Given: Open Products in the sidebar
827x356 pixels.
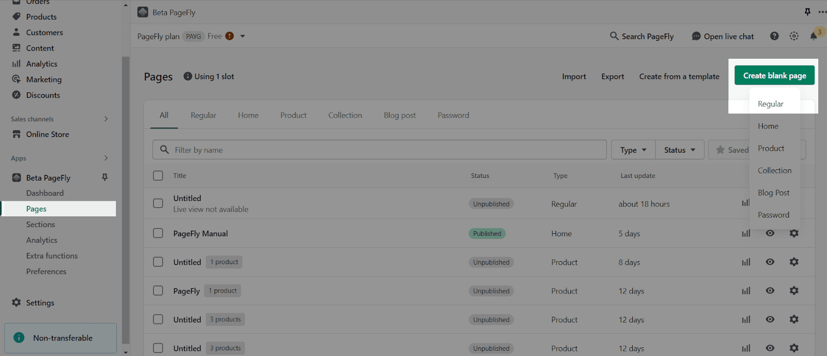Looking at the screenshot, I should (x=41, y=17).
